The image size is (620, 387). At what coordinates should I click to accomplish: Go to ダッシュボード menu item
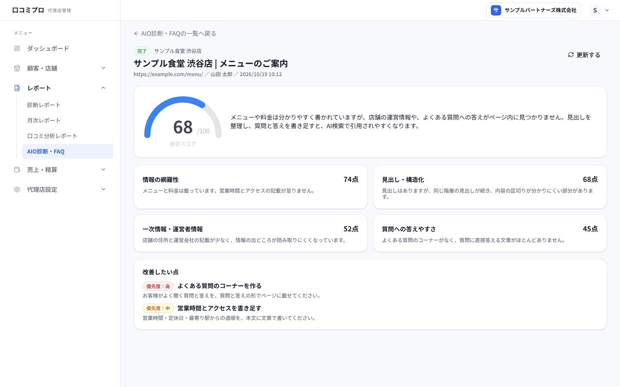[x=60, y=49]
